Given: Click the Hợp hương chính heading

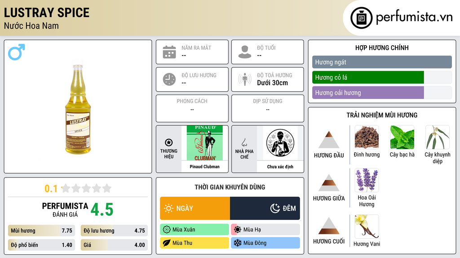Looking at the screenshot, I should point(382,47).
